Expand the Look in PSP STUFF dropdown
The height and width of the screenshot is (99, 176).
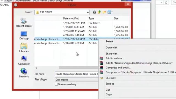click(x=88, y=12)
